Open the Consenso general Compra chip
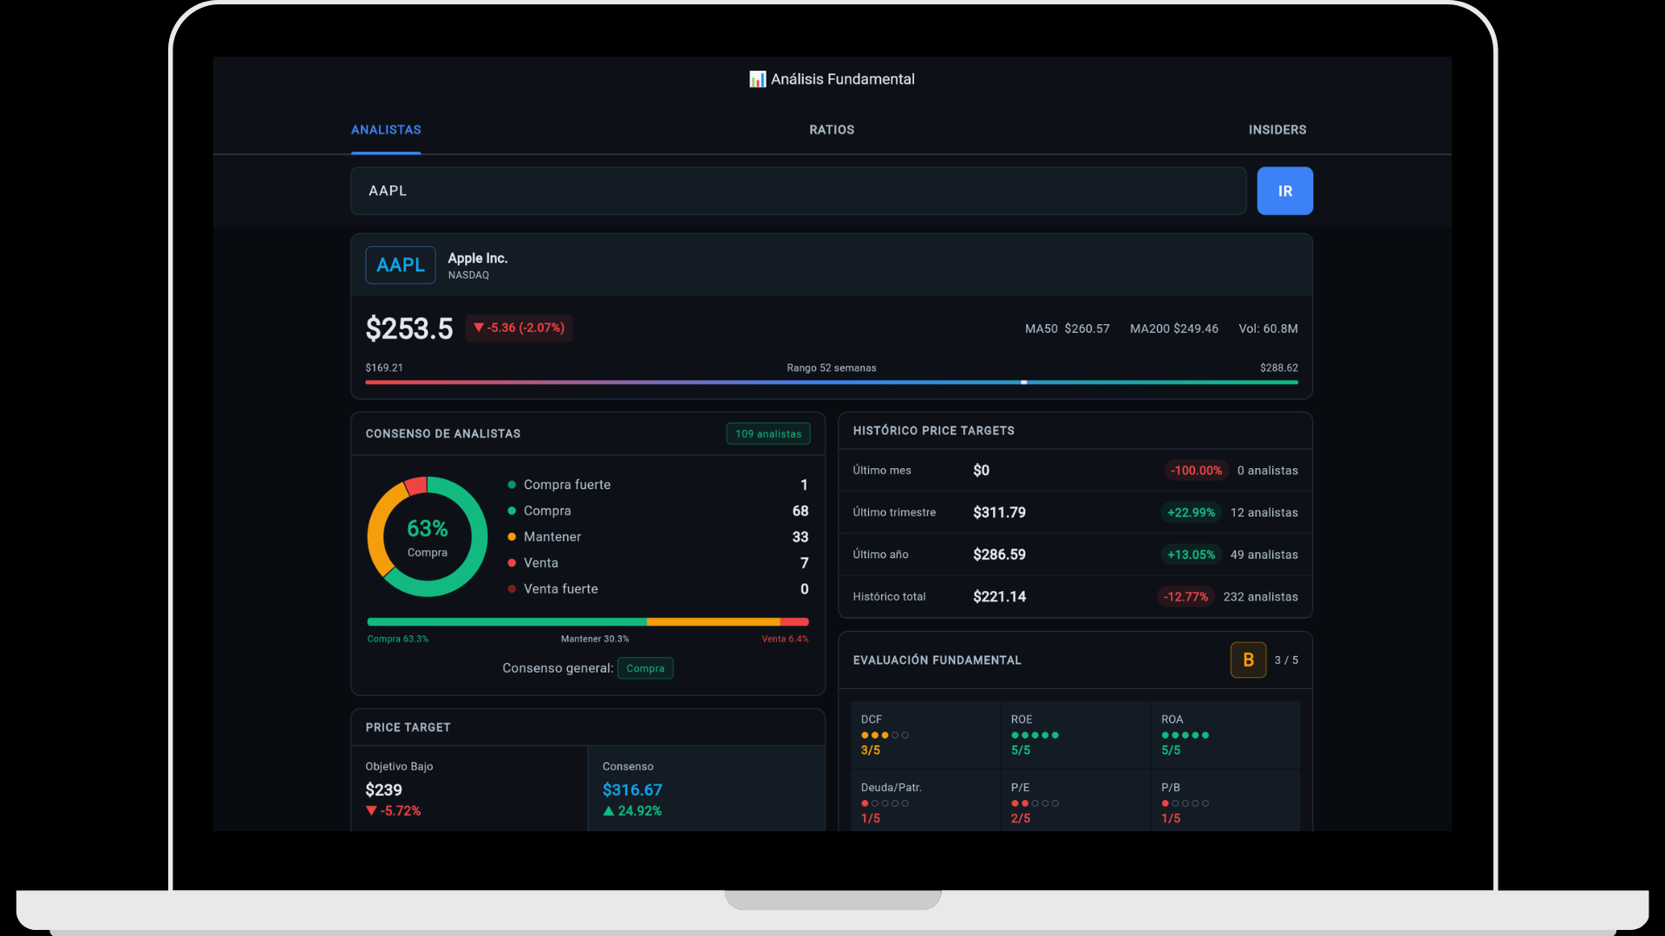1665x936 pixels. tap(645, 668)
